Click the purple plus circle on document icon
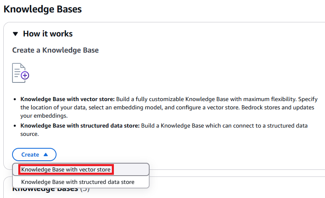Screen dimensions: 325x198 tap(25, 75)
